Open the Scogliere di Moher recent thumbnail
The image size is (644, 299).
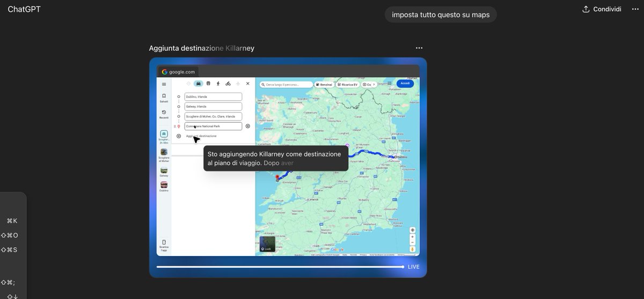[164, 154]
